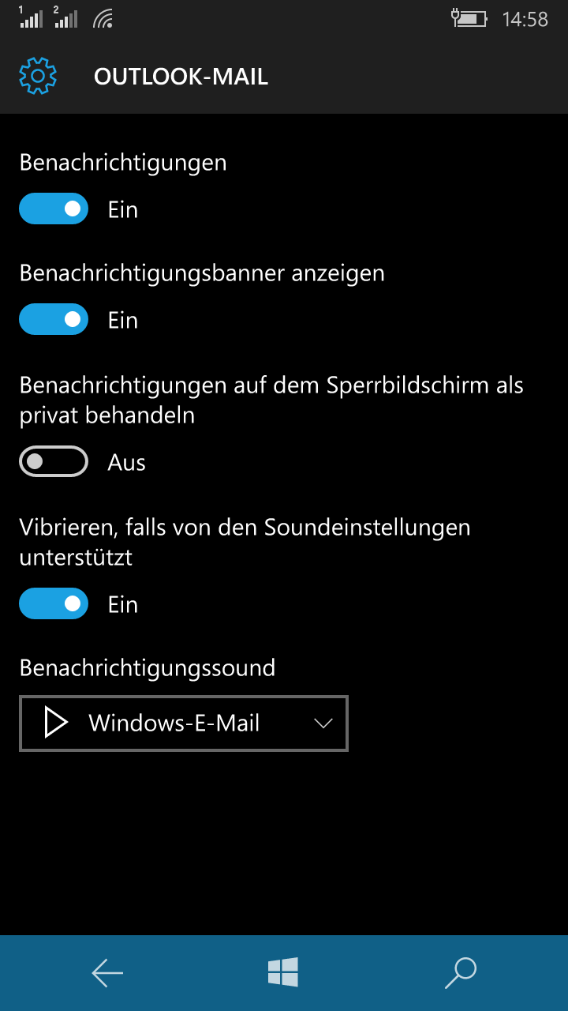The image size is (568, 1011).
Task: Preview sound with the play triangle icon
Action: pyautogui.click(x=55, y=723)
